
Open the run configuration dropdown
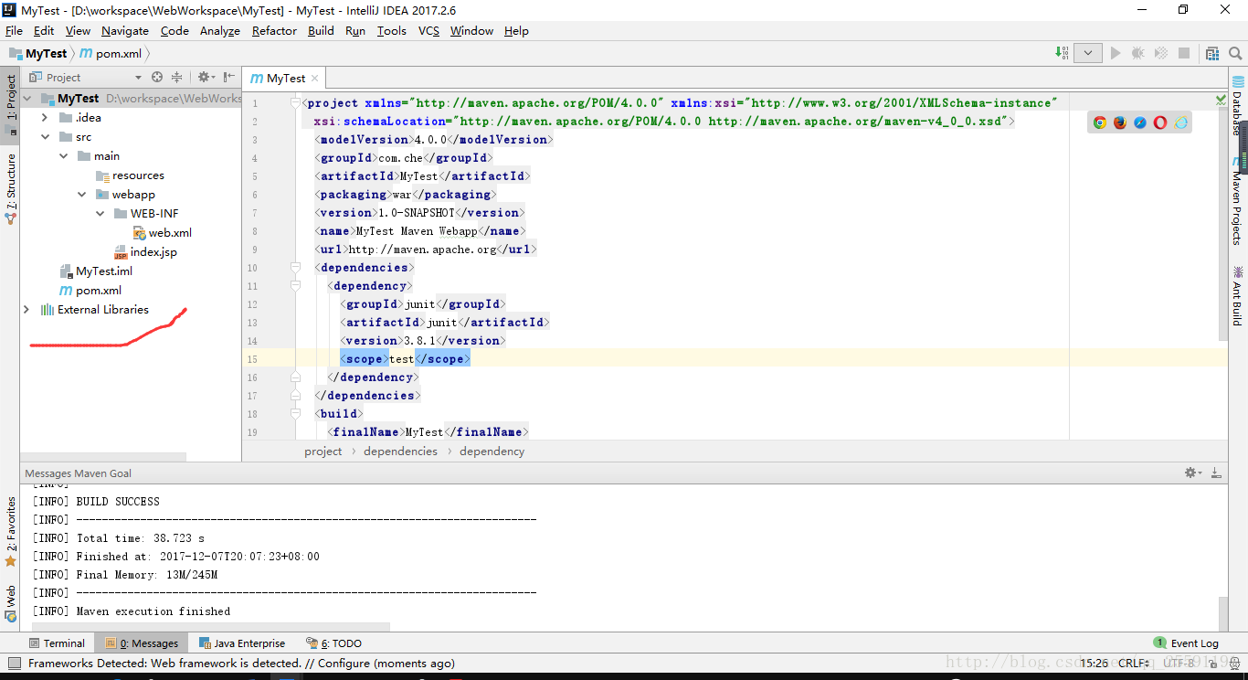coord(1087,53)
